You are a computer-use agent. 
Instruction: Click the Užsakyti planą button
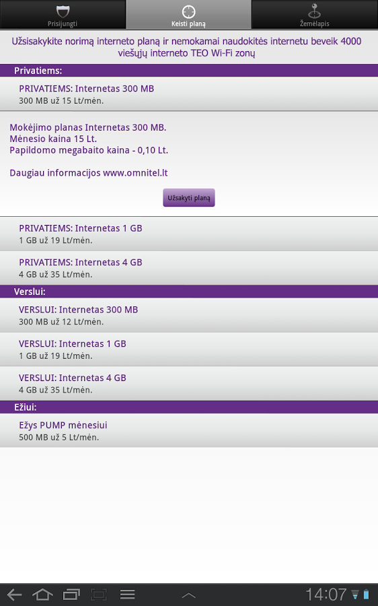(189, 198)
